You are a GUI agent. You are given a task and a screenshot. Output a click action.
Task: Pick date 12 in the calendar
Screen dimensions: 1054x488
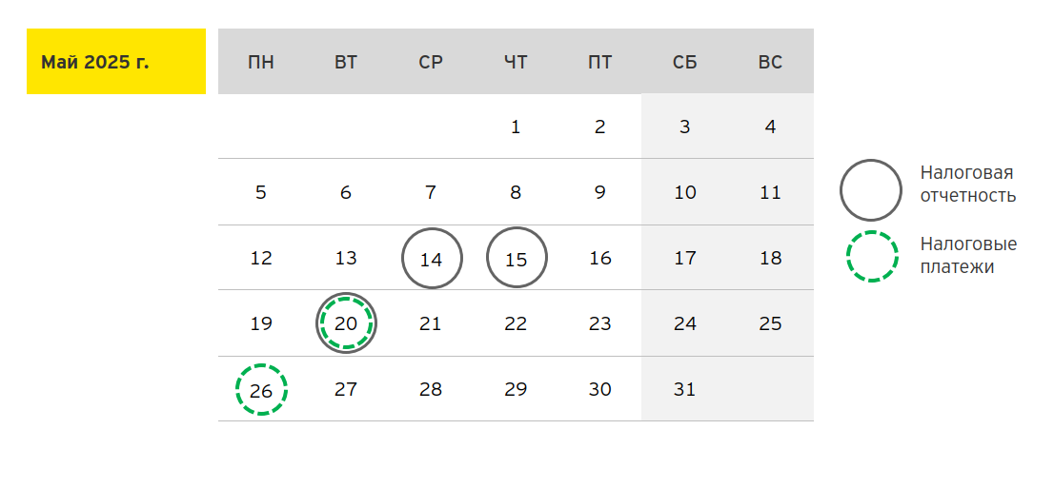pyautogui.click(x=261, y=258)
